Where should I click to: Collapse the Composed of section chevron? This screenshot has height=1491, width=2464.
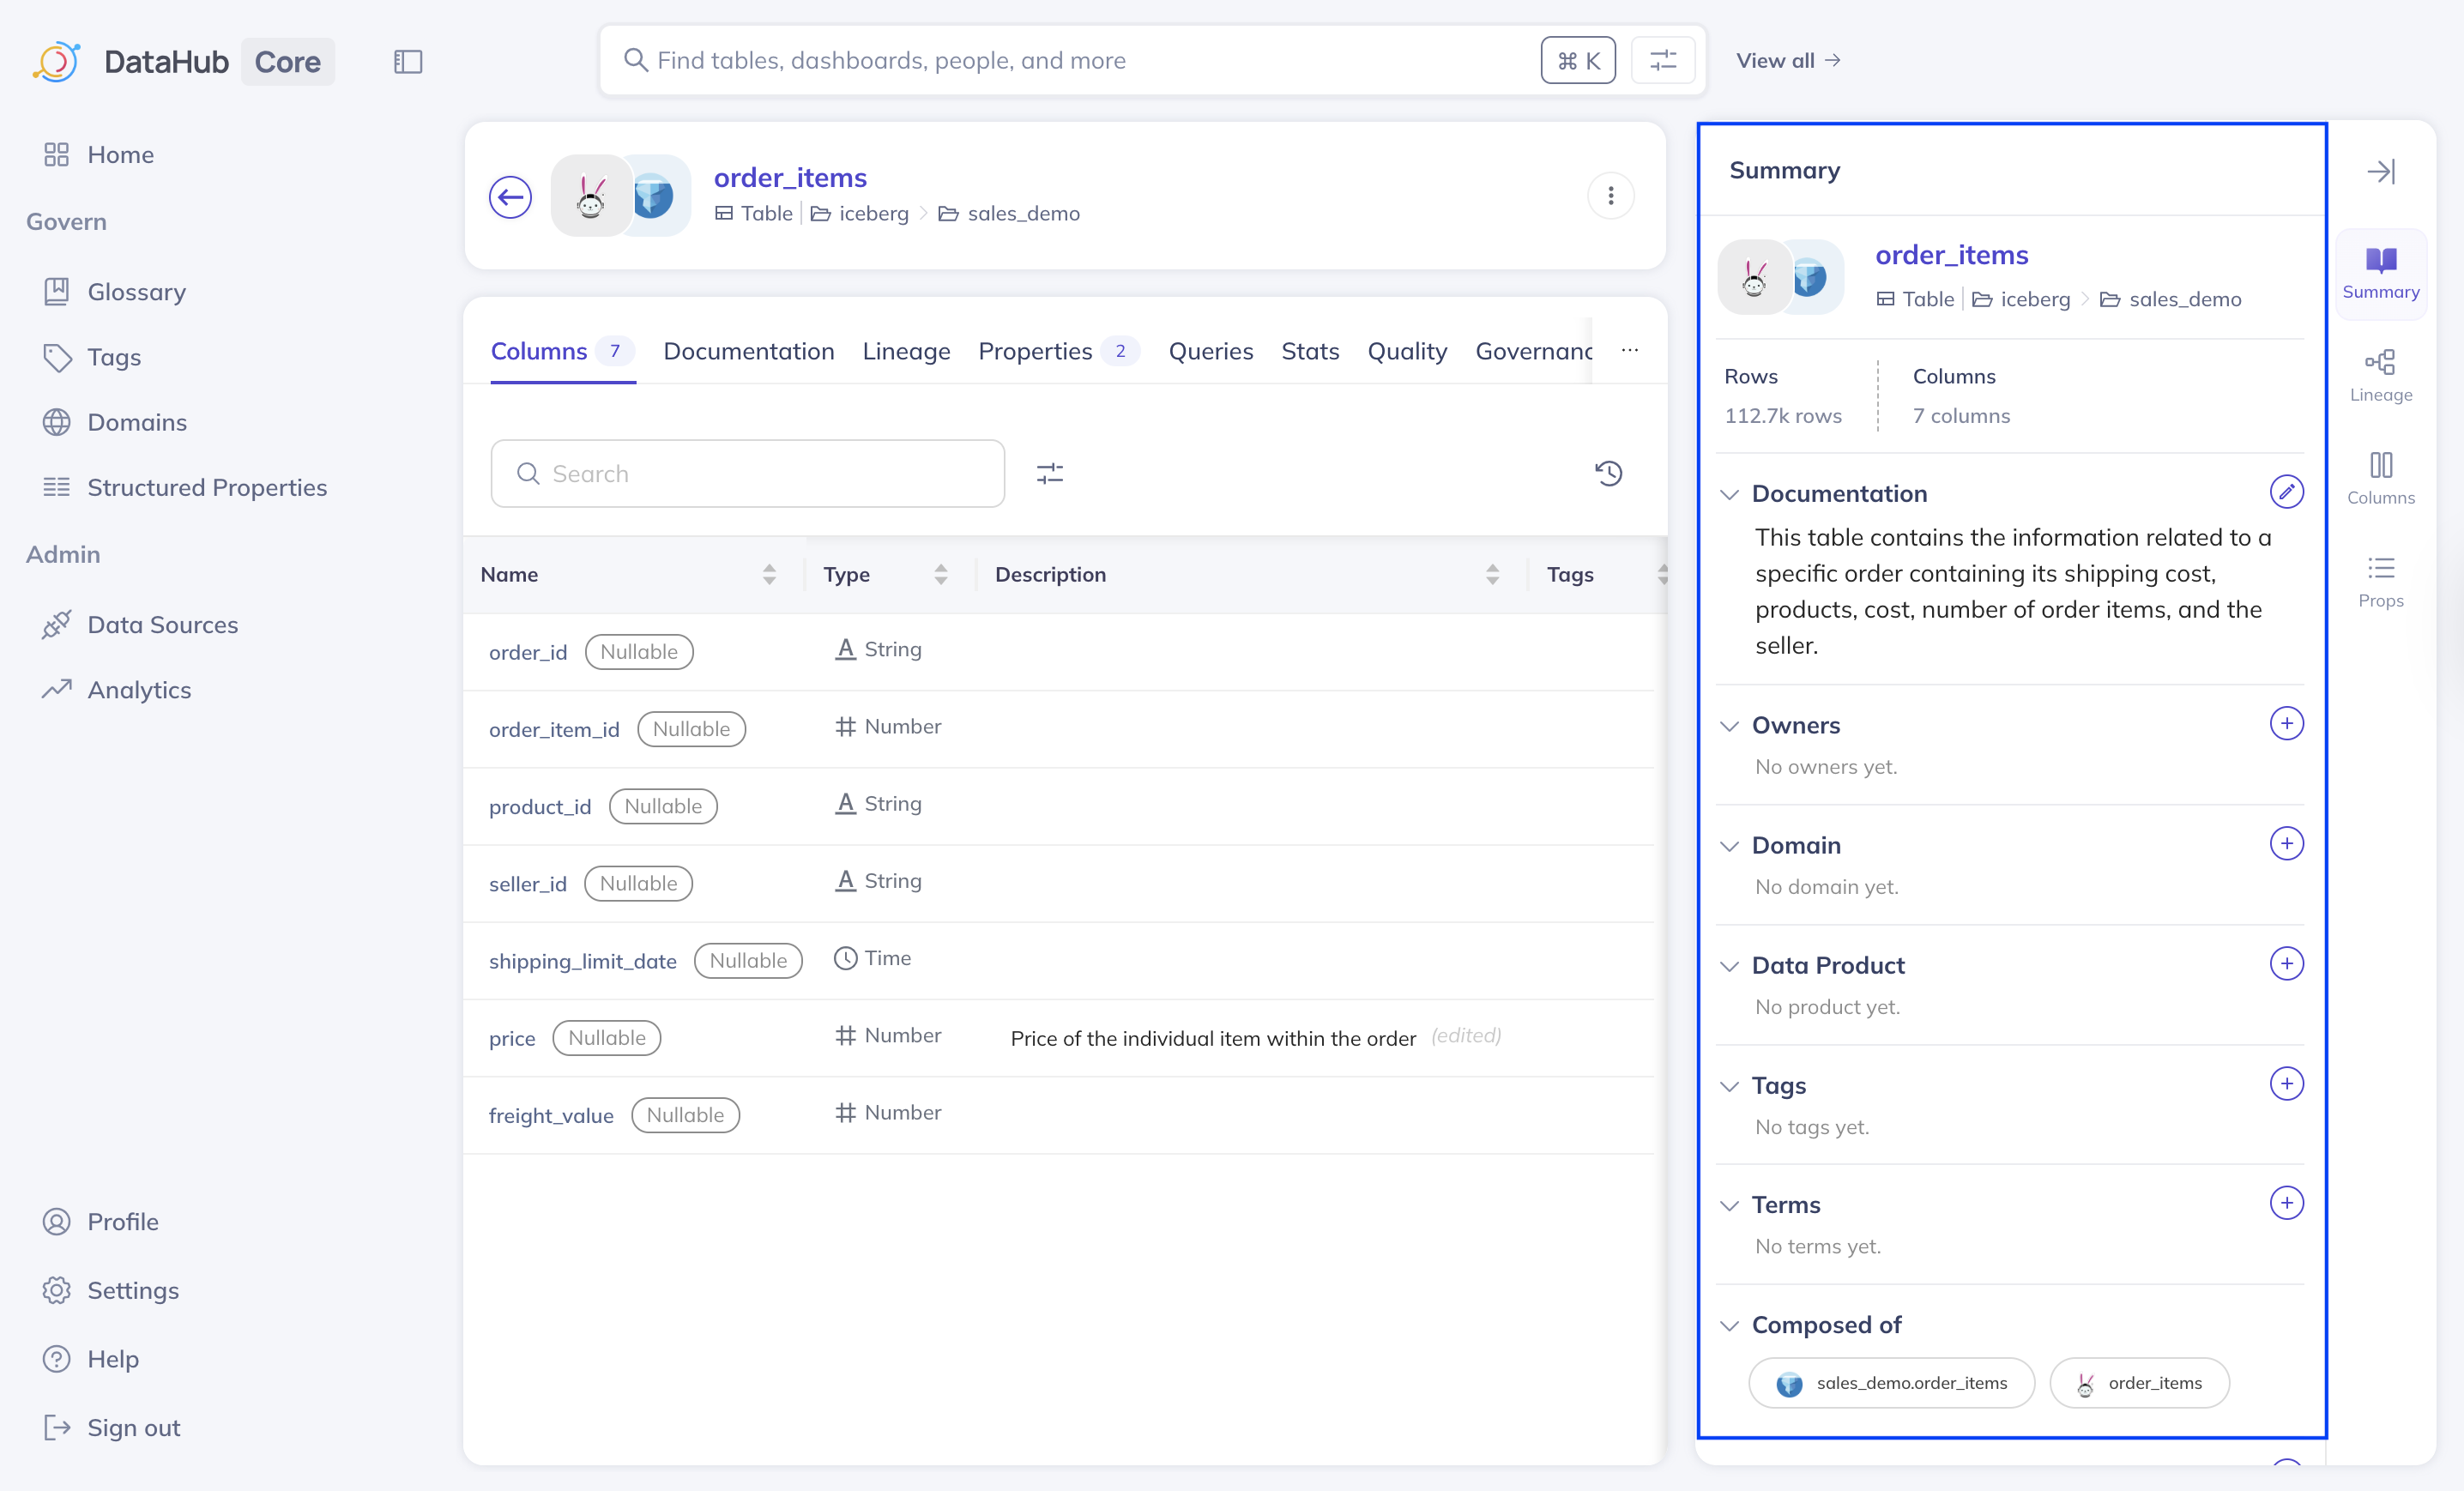point(1729,1325)
